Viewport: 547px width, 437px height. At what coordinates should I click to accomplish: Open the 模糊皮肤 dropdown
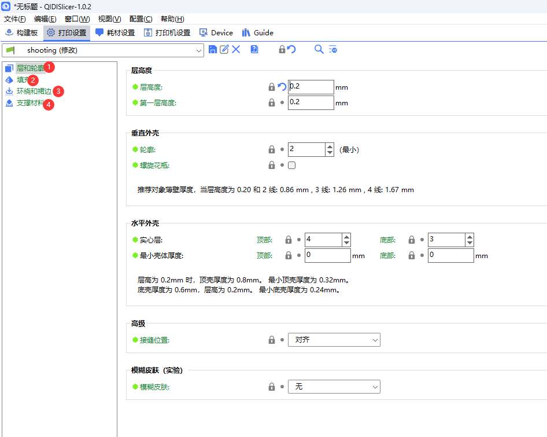click(334, 387)
